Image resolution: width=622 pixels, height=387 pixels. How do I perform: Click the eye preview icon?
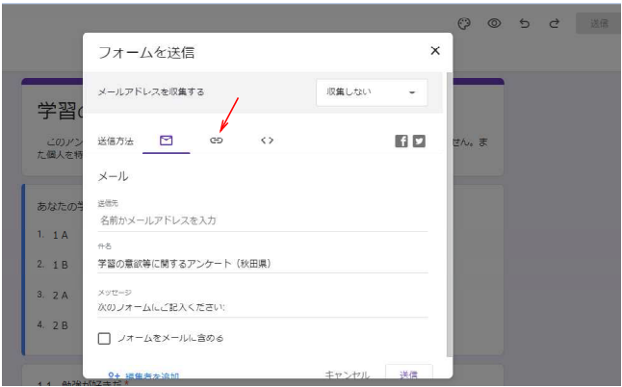point(494,23)
